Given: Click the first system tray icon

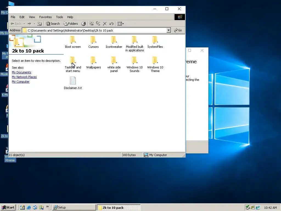Looking at the screenshot, I should tap(248, 207).
